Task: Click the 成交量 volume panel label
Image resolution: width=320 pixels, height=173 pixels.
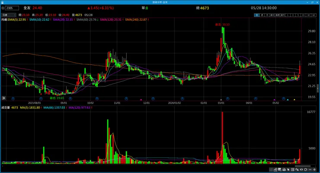Action: click(x=6, y=107)
